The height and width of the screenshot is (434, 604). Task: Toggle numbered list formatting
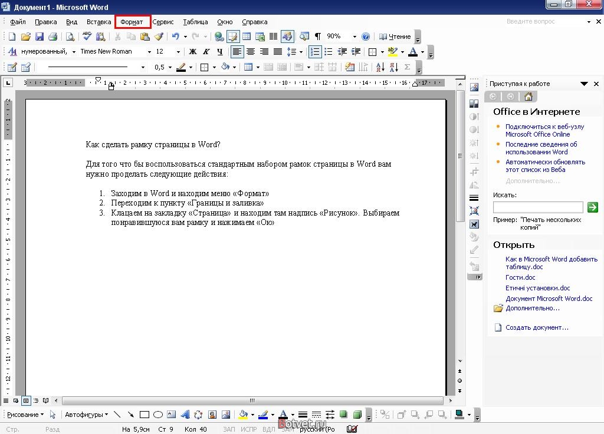(315, 51)
